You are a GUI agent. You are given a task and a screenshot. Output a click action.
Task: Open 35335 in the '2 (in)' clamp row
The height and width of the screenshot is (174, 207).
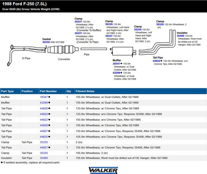point(44,142)
